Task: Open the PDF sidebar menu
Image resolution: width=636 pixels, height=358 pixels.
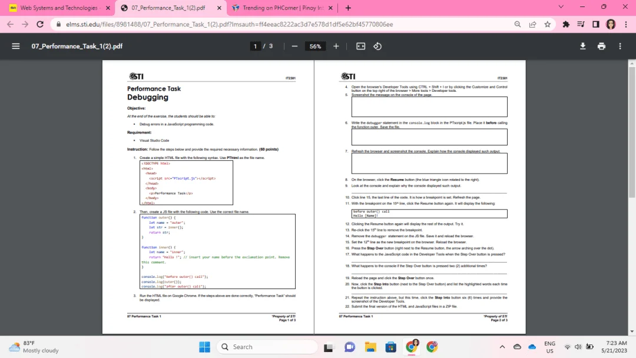Action: [x=16, y=46]
